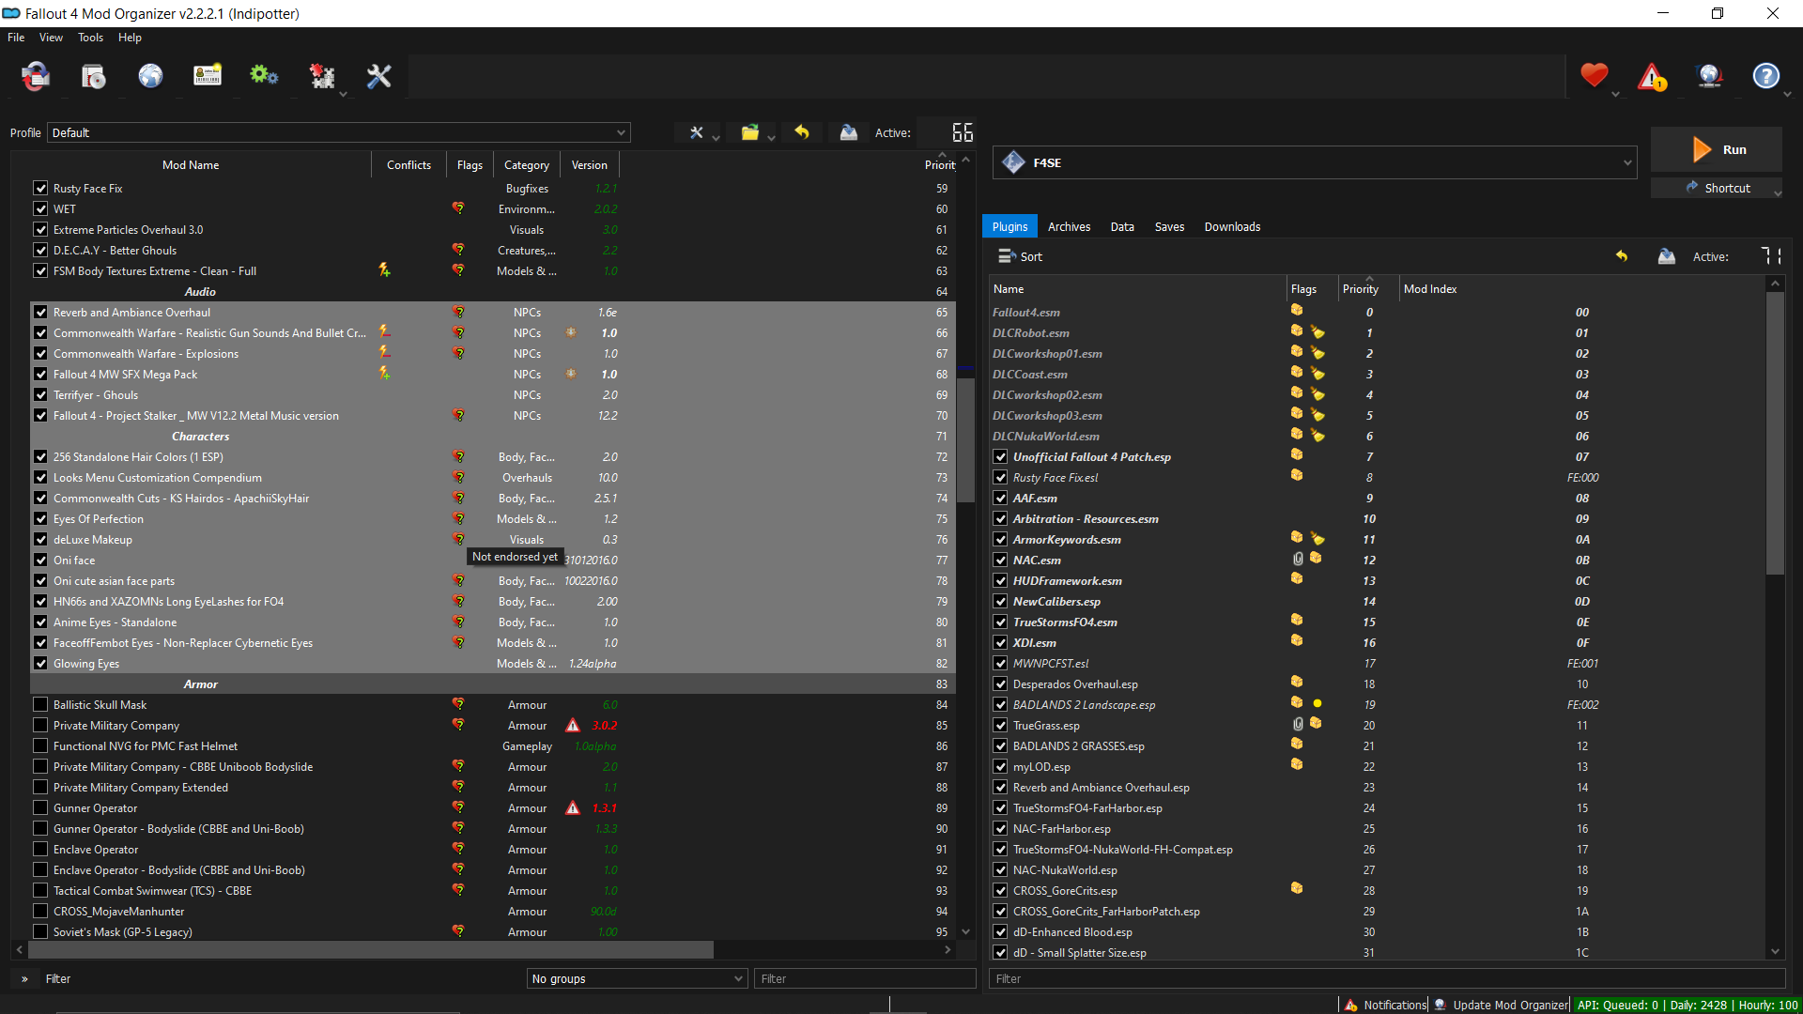
Task: Click restore backup arrow in plugins panel
Action: 1622,256
